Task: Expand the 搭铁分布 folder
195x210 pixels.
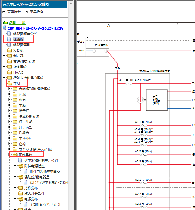Action: (15, 187)
